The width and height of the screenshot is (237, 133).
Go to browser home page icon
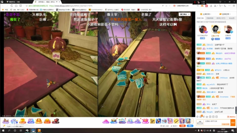coord(16,6)
